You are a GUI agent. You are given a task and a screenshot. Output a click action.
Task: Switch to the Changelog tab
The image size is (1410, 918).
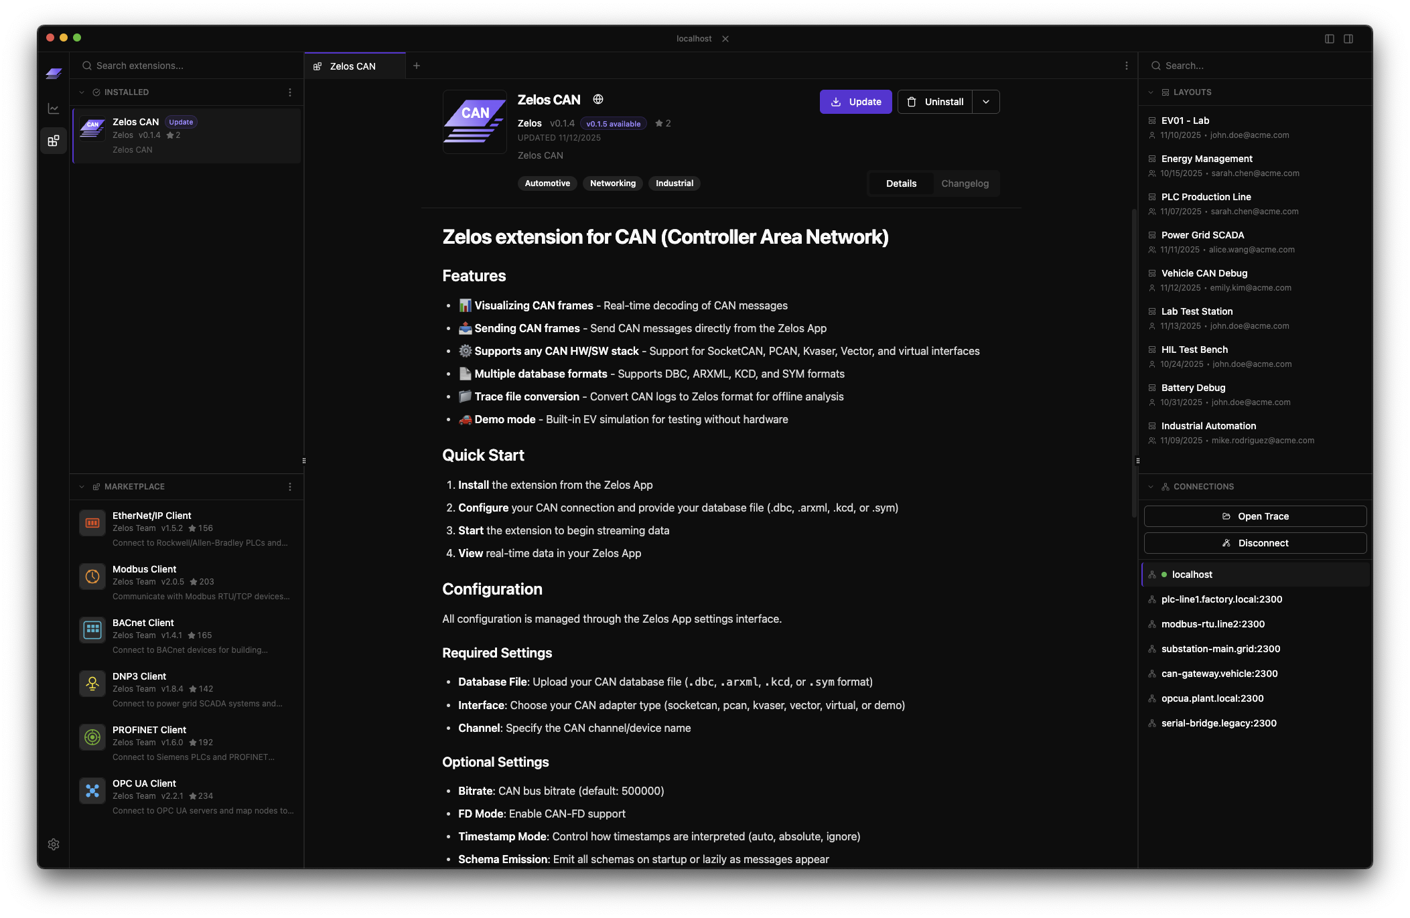(x=965, y=183)
